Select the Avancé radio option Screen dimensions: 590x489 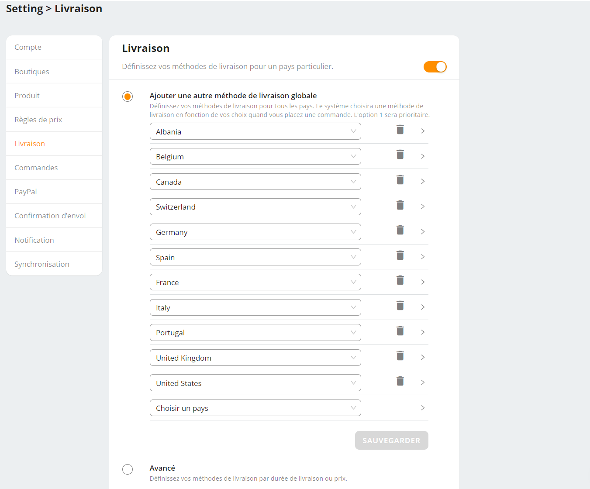(128, 469)
